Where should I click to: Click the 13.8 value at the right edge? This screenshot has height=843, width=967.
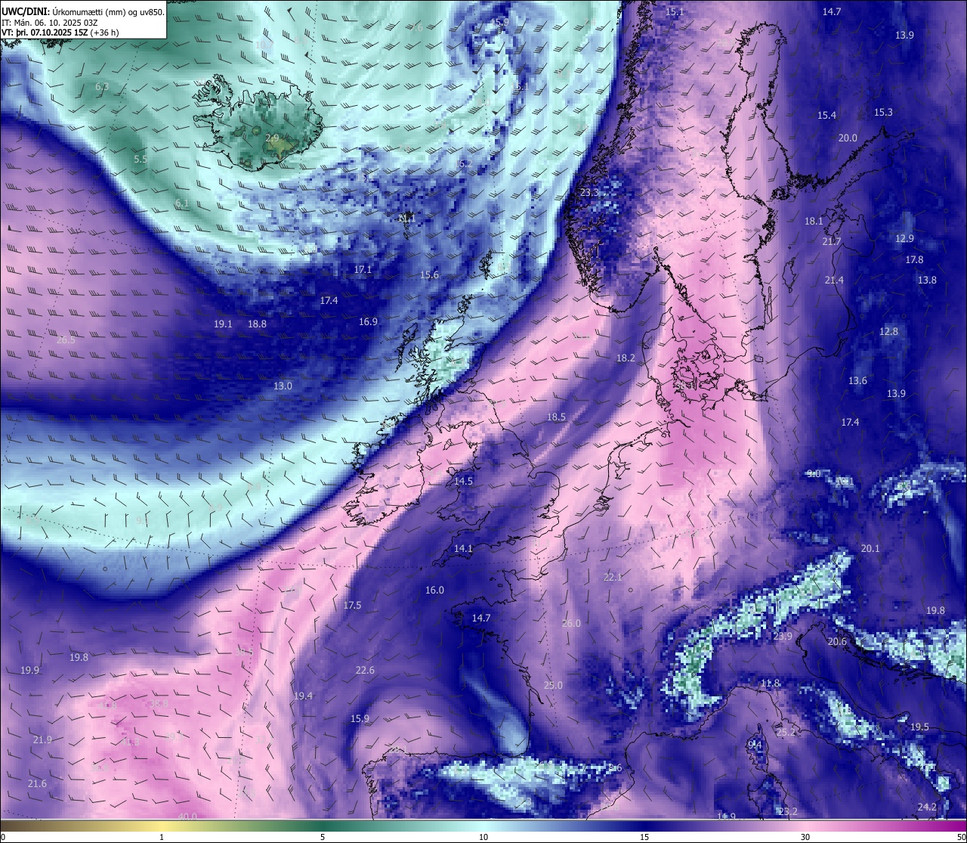(927, 280)
